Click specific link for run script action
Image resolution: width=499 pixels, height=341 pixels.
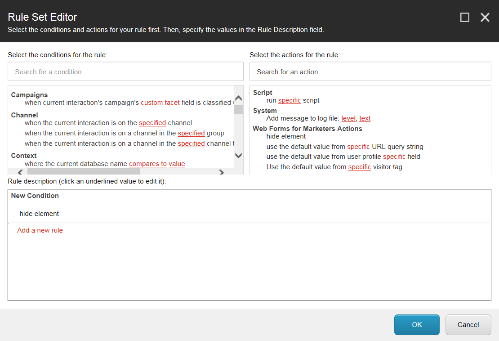click(290, 100)
